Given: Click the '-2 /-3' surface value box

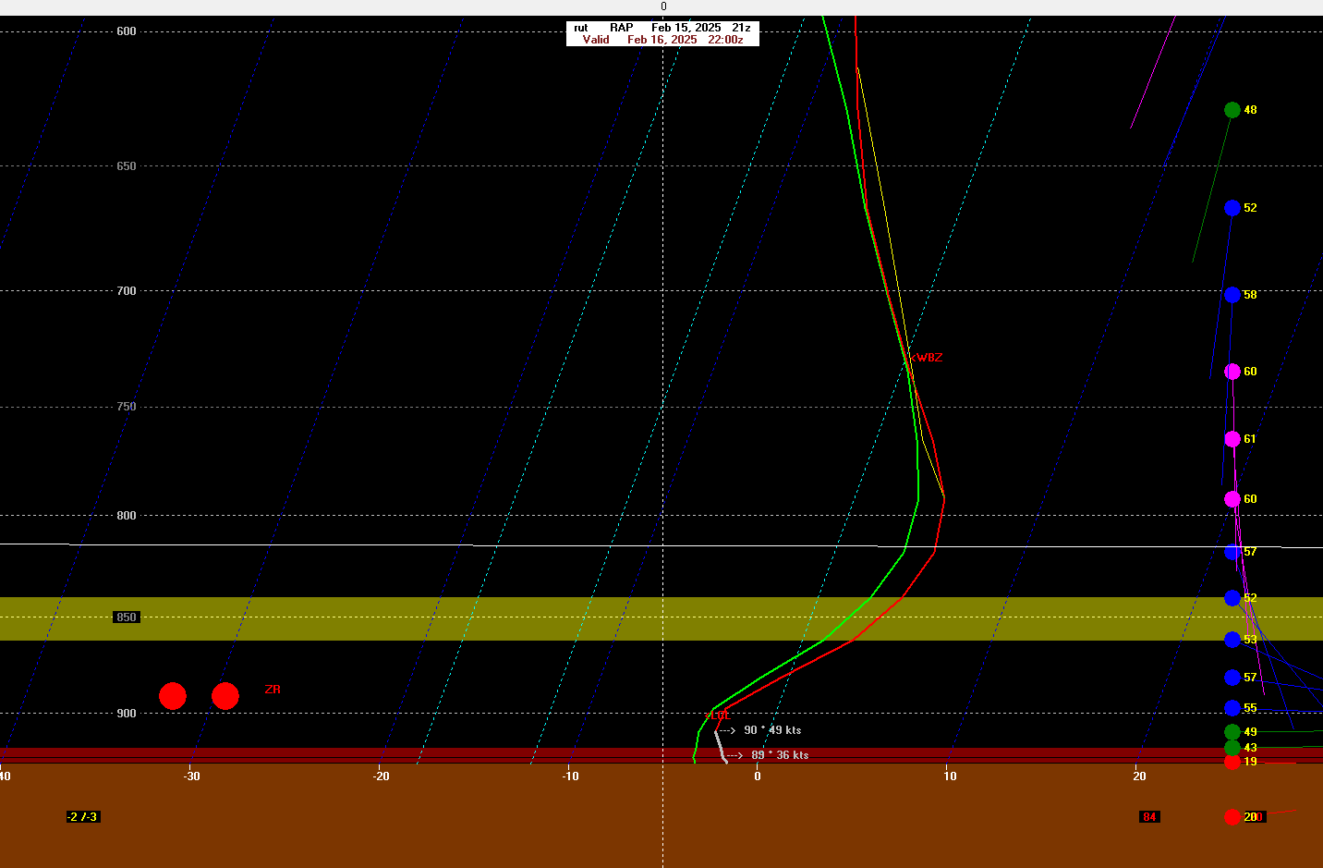Looking at the screenshot, I should [82, 817].
